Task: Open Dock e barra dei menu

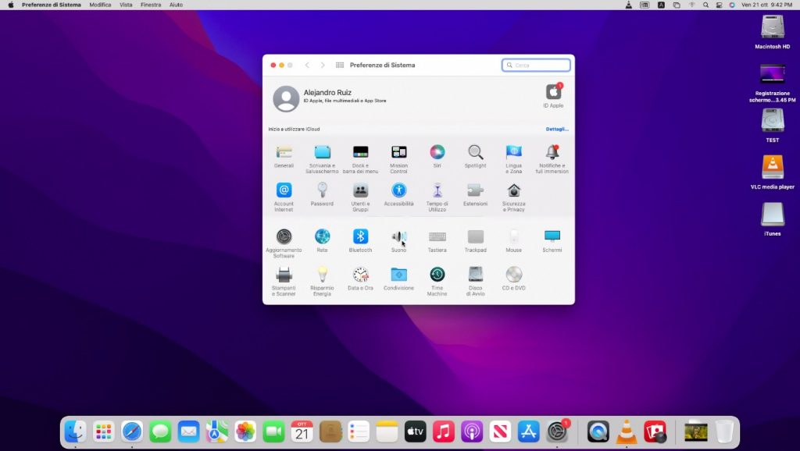Action: point(360,153)
